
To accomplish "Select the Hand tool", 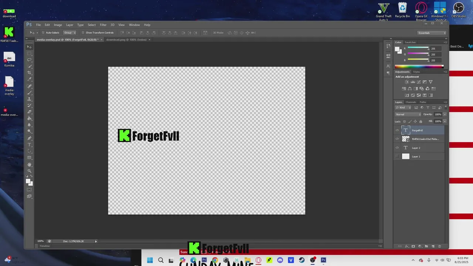I will pyautogui.click(x=30, y=164).
